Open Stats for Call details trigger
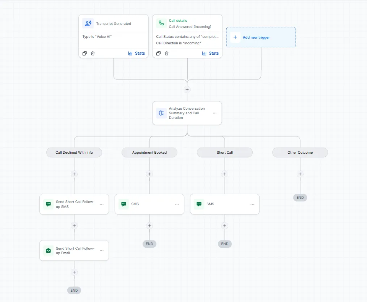 210,54
